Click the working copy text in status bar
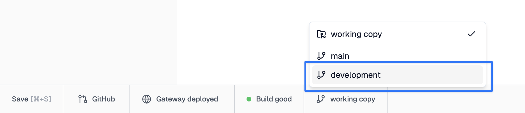Screen dimensions: 525x113 click(x=353, y=99)
